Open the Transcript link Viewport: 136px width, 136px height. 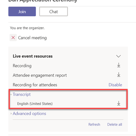pyautogui.click(x=22, y=95)
